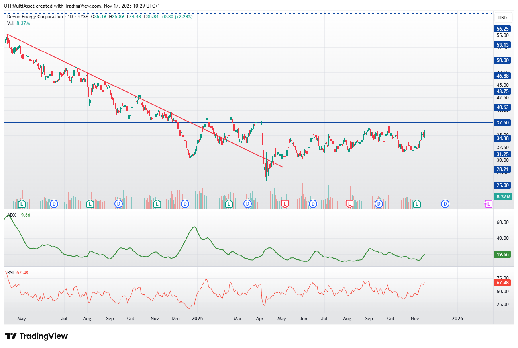
Task: Click the purple upcoming earnings marker
Action: (488, 204)
